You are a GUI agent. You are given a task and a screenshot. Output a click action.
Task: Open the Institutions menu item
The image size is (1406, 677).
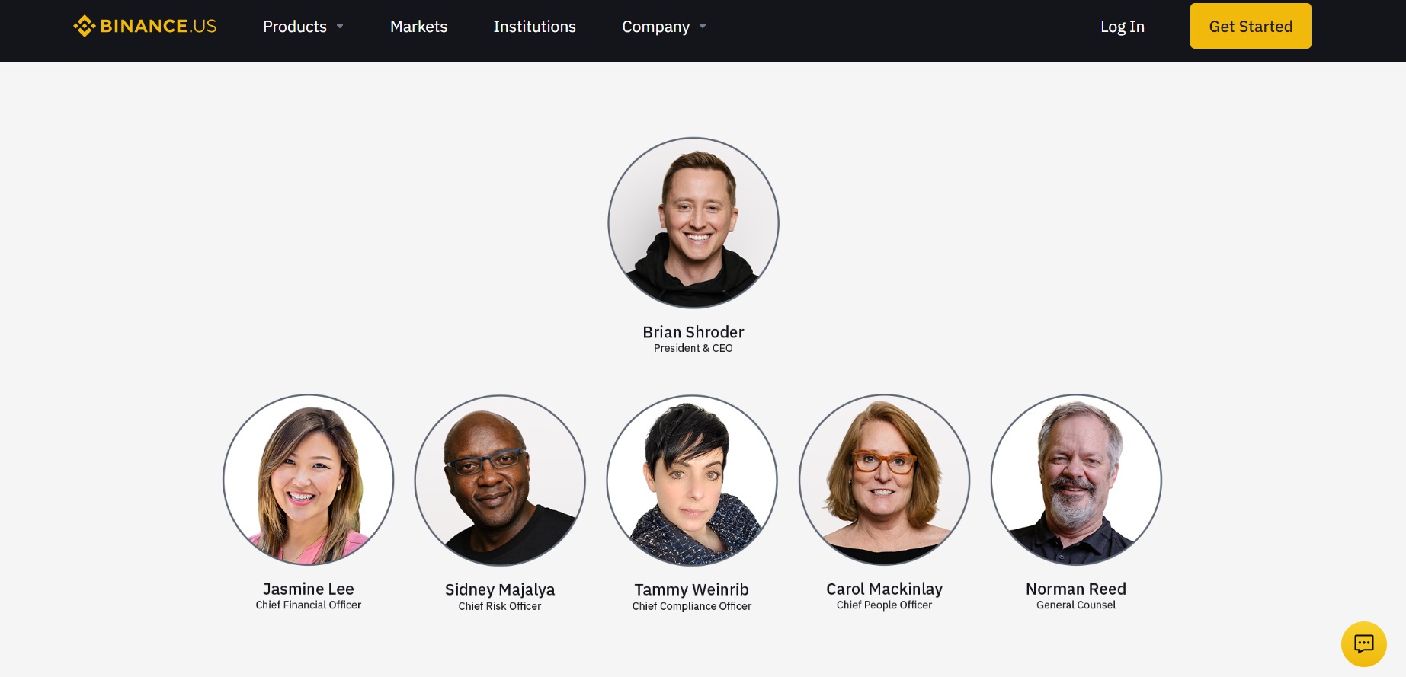pyautogui.click(x=534, y=27)
